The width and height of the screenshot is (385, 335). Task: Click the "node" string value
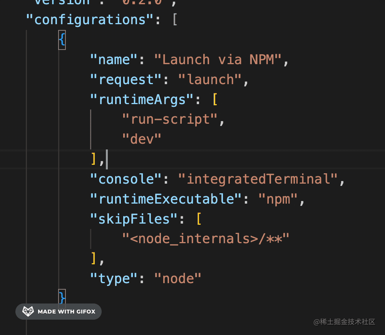click(x=178, y=279)
